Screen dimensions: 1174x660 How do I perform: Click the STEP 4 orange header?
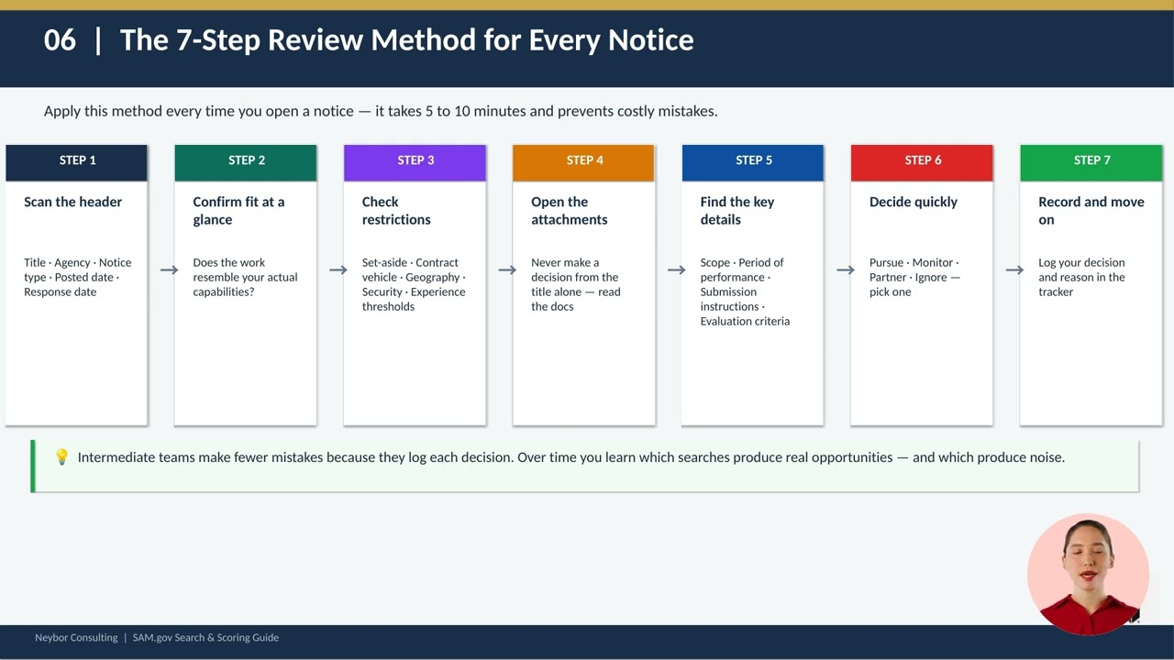[x=583, y=161]
